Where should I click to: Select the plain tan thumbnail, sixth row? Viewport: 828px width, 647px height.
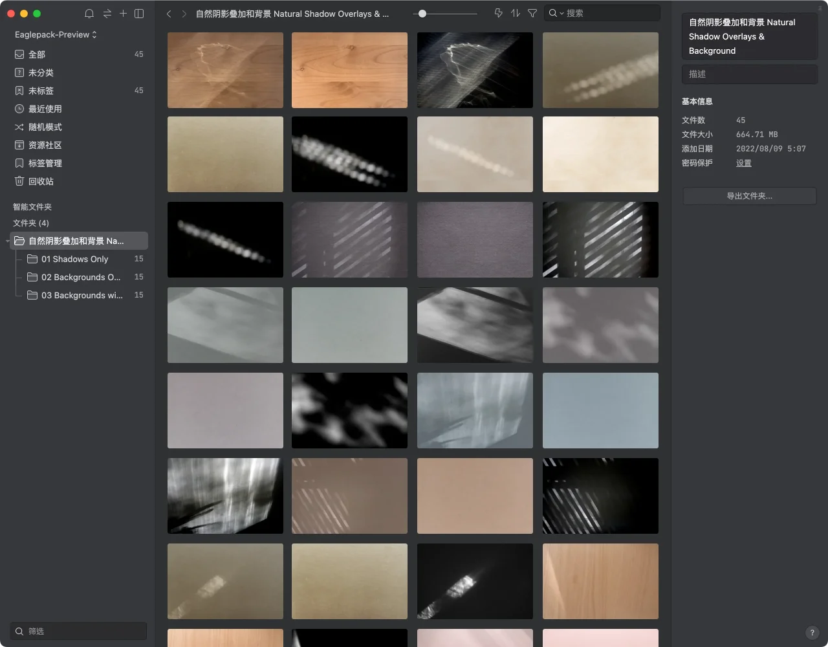click(475, 496)
